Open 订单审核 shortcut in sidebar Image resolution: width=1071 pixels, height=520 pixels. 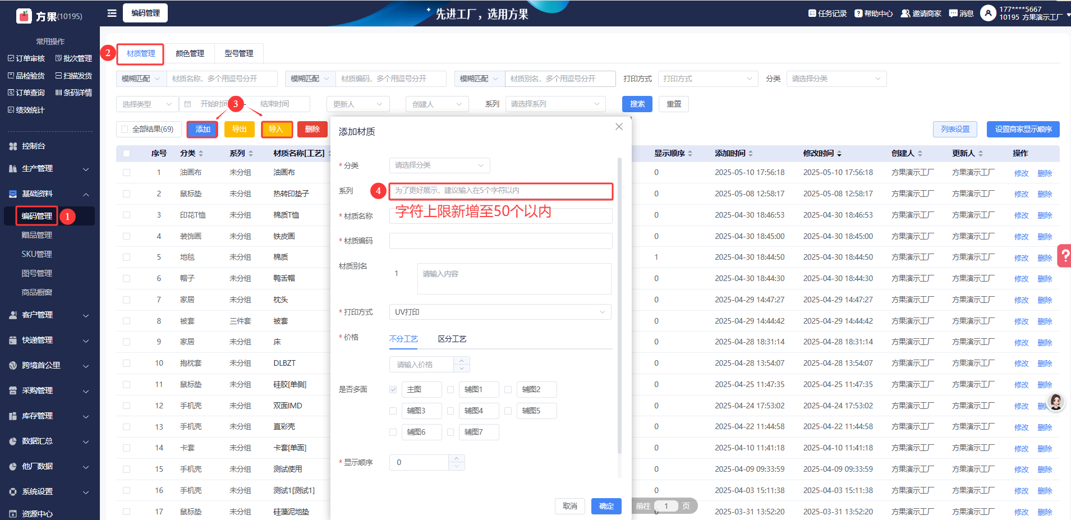pos(26,58)
